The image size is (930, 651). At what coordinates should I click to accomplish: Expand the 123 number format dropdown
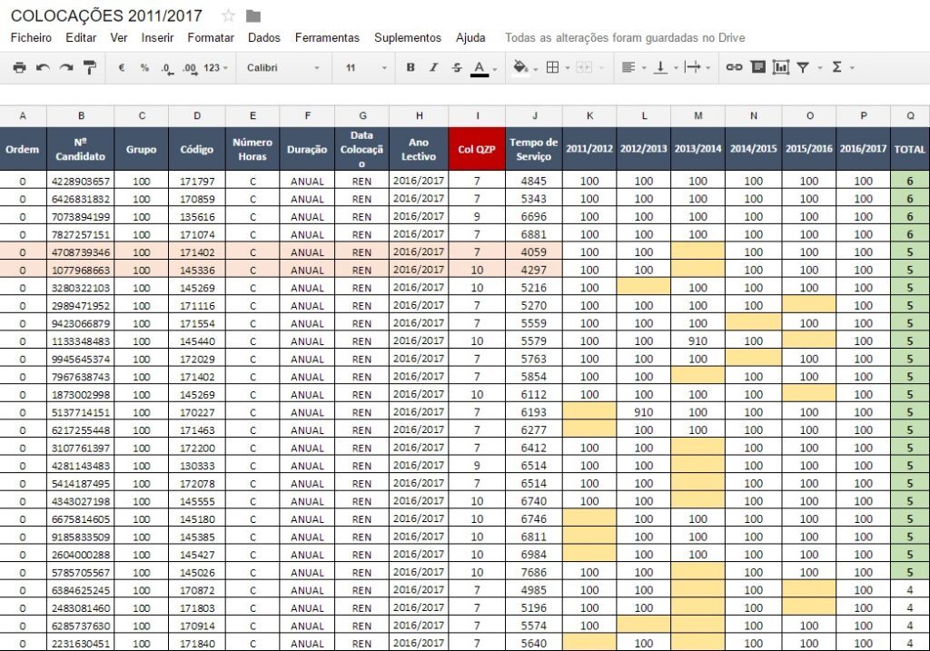pyautogui.click(x=215, y=67)
